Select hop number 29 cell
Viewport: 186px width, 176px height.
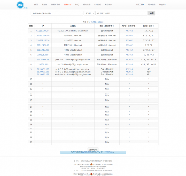pyautogui.click(x=31, y=142)
